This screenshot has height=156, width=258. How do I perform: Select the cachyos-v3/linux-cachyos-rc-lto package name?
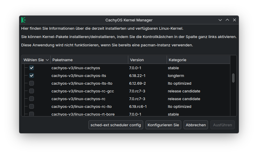[82, 106]
